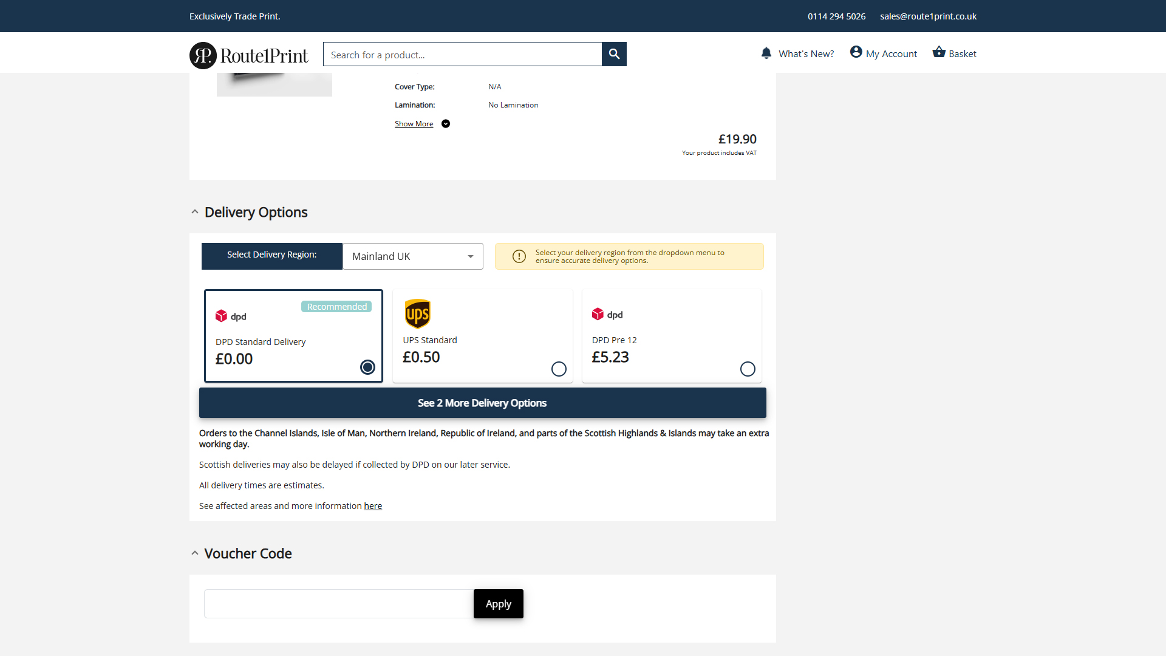
Task: Click the dpd logo on DPD Standard Delivery card
Action: (x=231, y=316)
